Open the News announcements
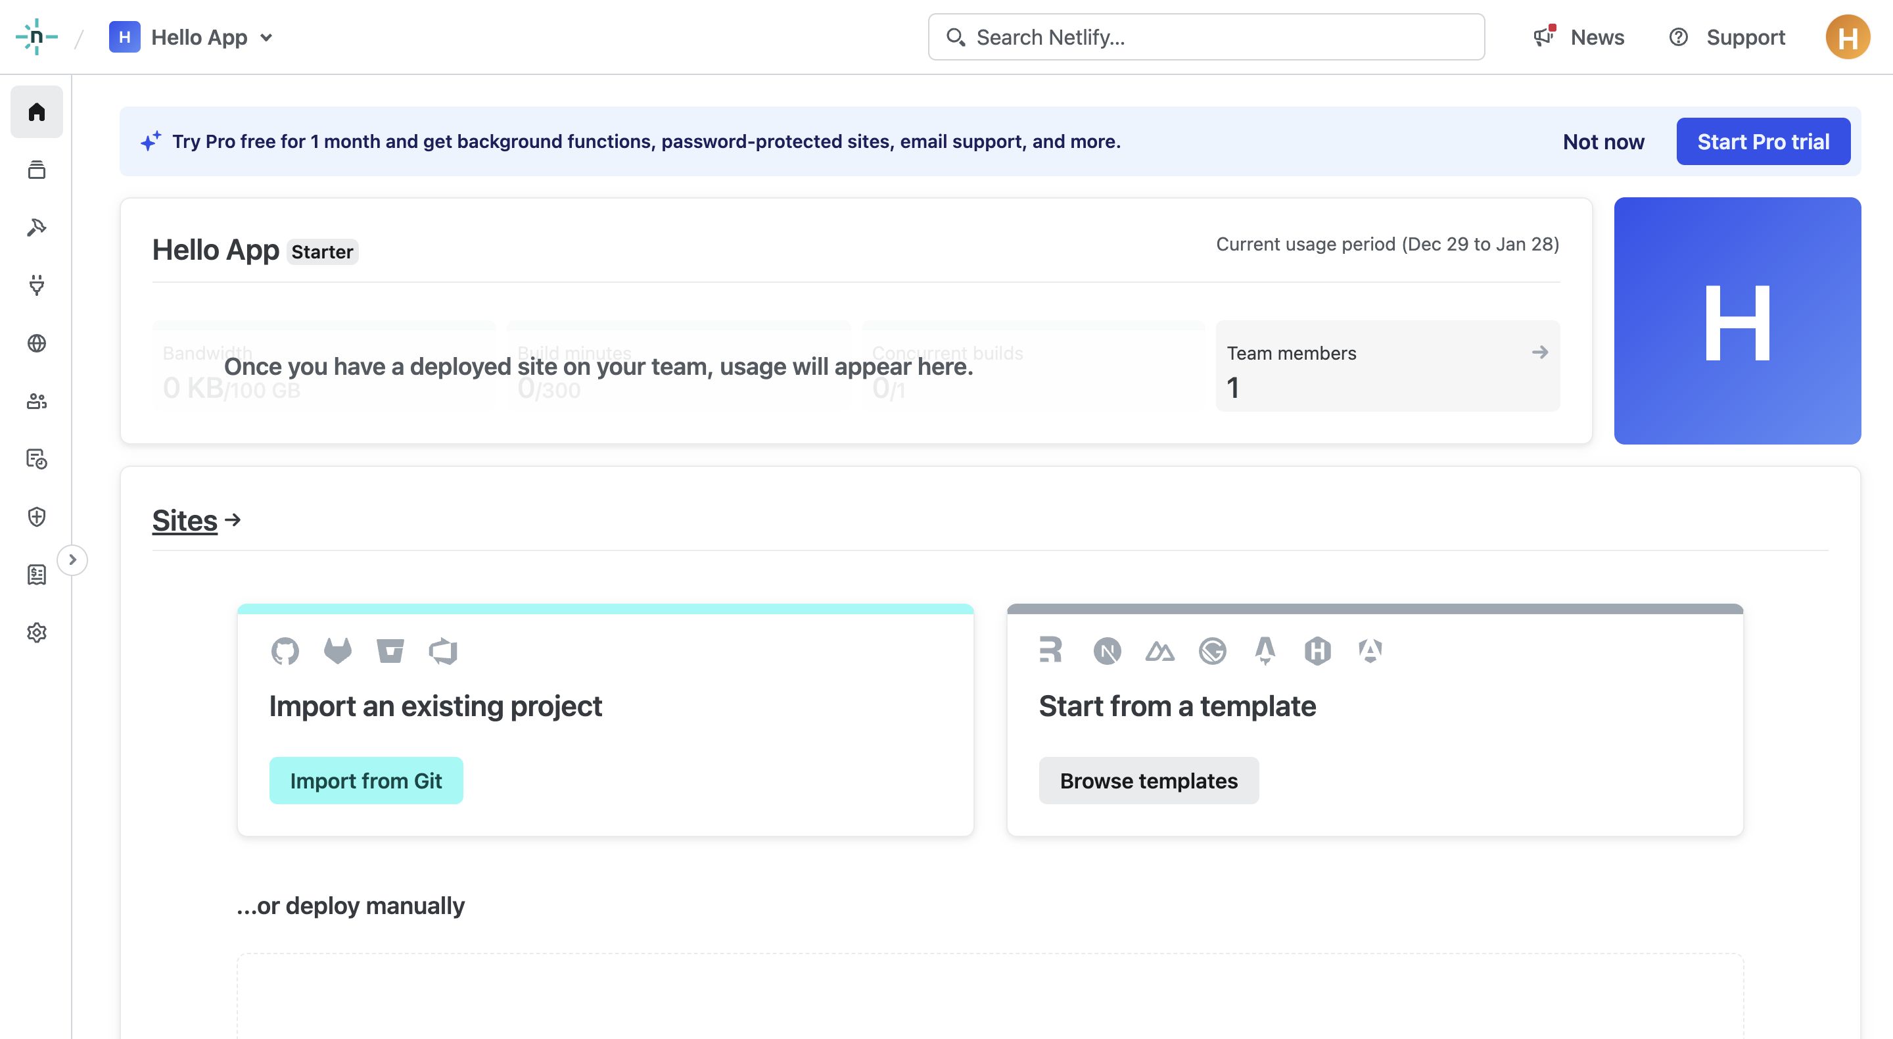This screenshot has height=1039, width=1893. (x=1578, y=37)
